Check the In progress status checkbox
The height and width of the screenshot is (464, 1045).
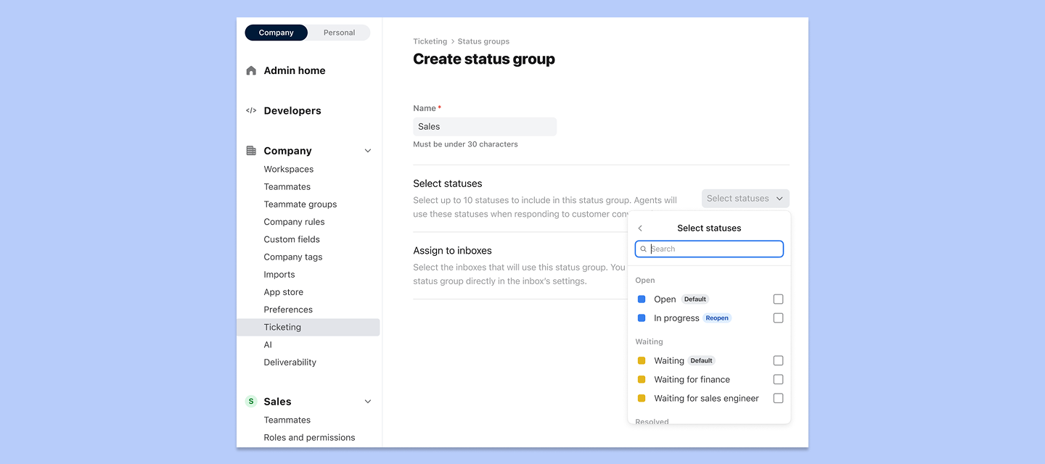778,318
